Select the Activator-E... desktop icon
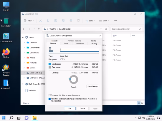Image resolution: width=162 pixels, height=121 pixels. click(6, 84)
